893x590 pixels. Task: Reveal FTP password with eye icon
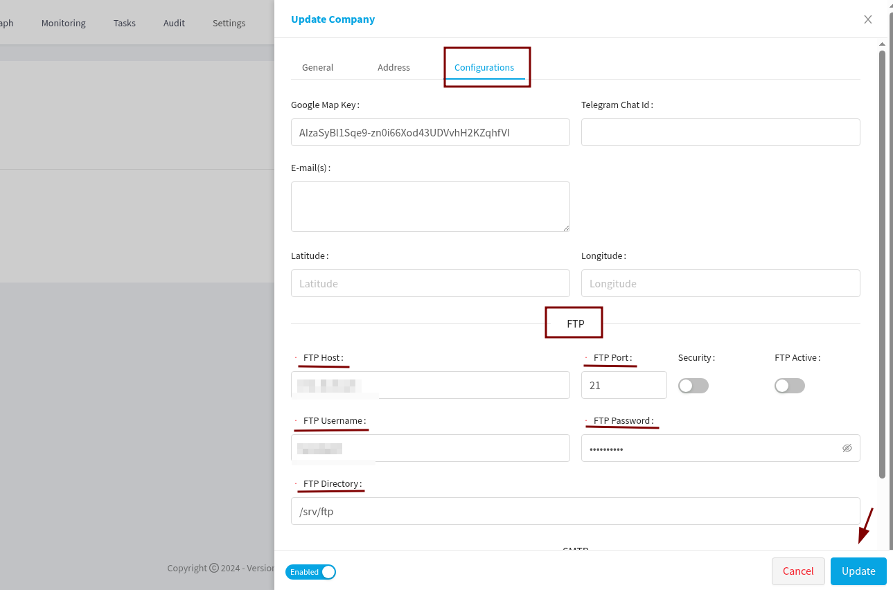coord(847,448)
